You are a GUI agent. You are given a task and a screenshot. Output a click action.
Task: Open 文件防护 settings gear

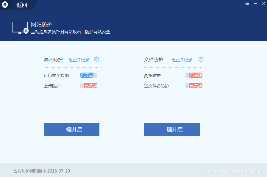(x=201, y=59)
